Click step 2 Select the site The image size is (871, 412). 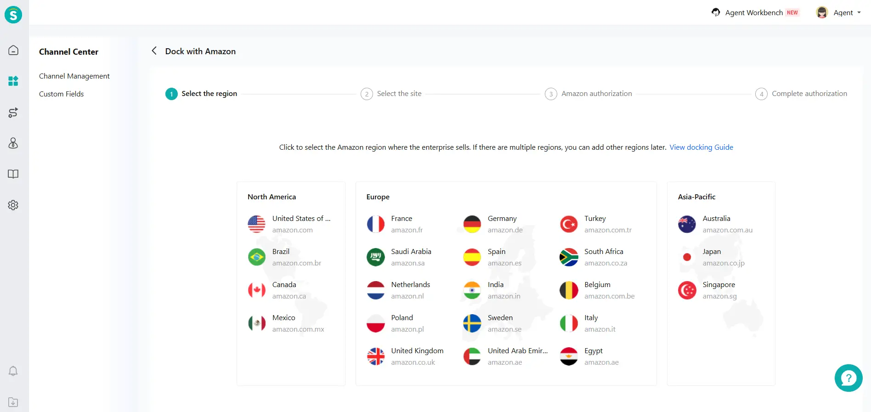(391, 94)
